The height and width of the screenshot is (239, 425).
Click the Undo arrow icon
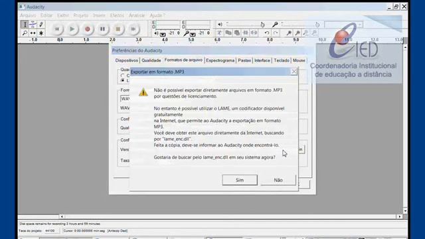(267, 33)
